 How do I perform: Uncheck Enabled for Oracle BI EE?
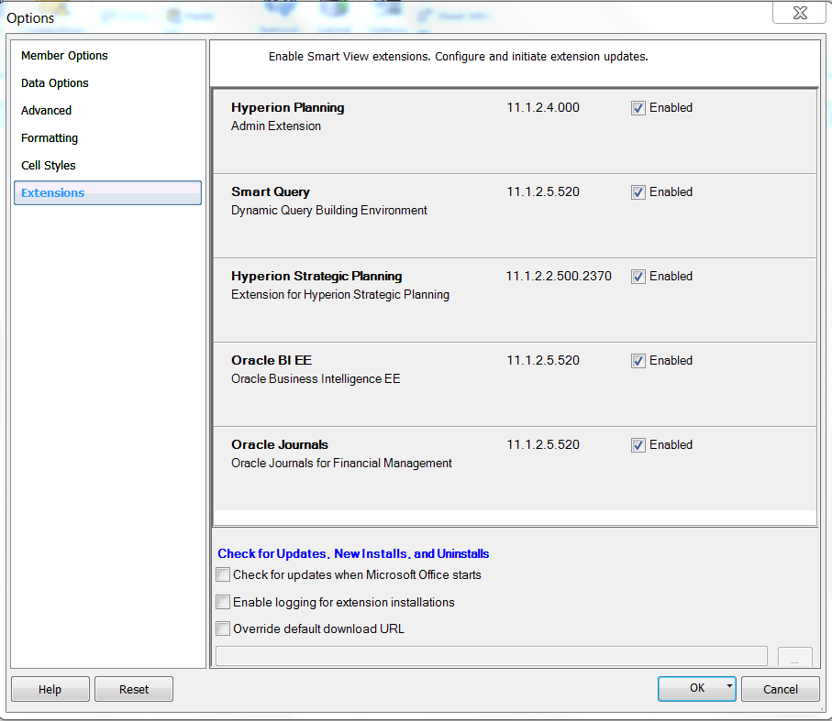(x=638, y=361)
